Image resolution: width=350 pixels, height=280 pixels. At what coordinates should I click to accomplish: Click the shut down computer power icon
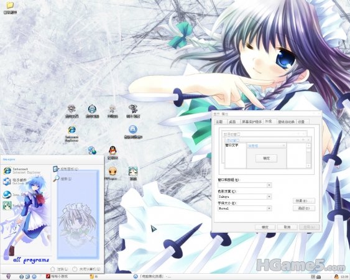[x=75, y=269]
